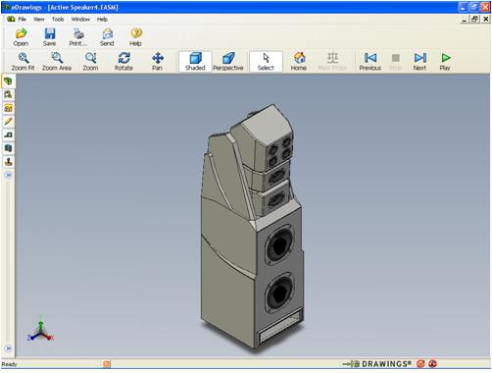This screenshot has width=492, height=373.
Task: Choose the Rotate tool
Action: 123,62
